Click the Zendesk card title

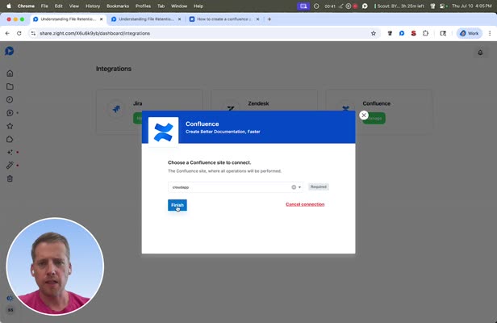[258, 103]
